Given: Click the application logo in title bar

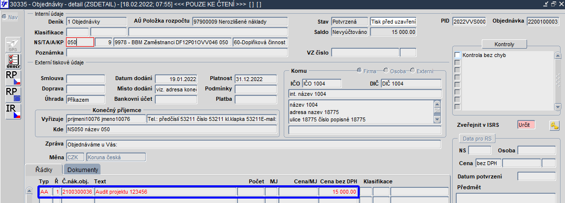Looking at the screenshot, I should (x=4, y=4).
